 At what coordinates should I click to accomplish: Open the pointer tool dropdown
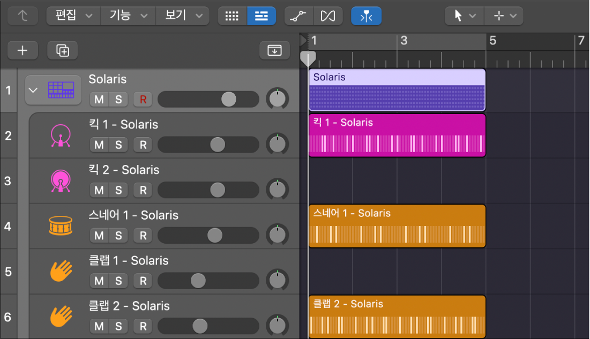coord(464,16)
